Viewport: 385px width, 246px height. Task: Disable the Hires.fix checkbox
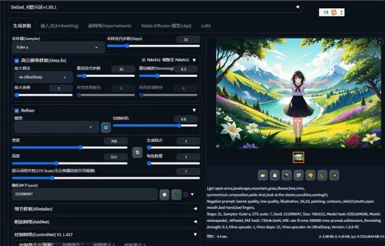pos(17,61)
